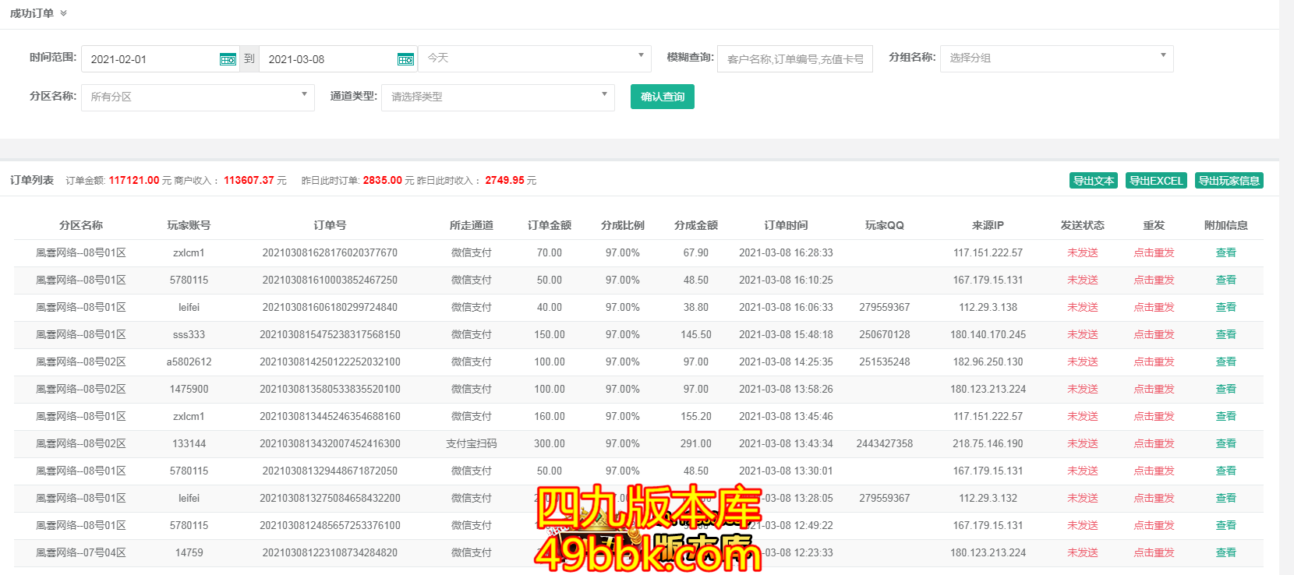1294x575 pixels.
Task: Select the 订单时间 column header
Action: [786, 225]
